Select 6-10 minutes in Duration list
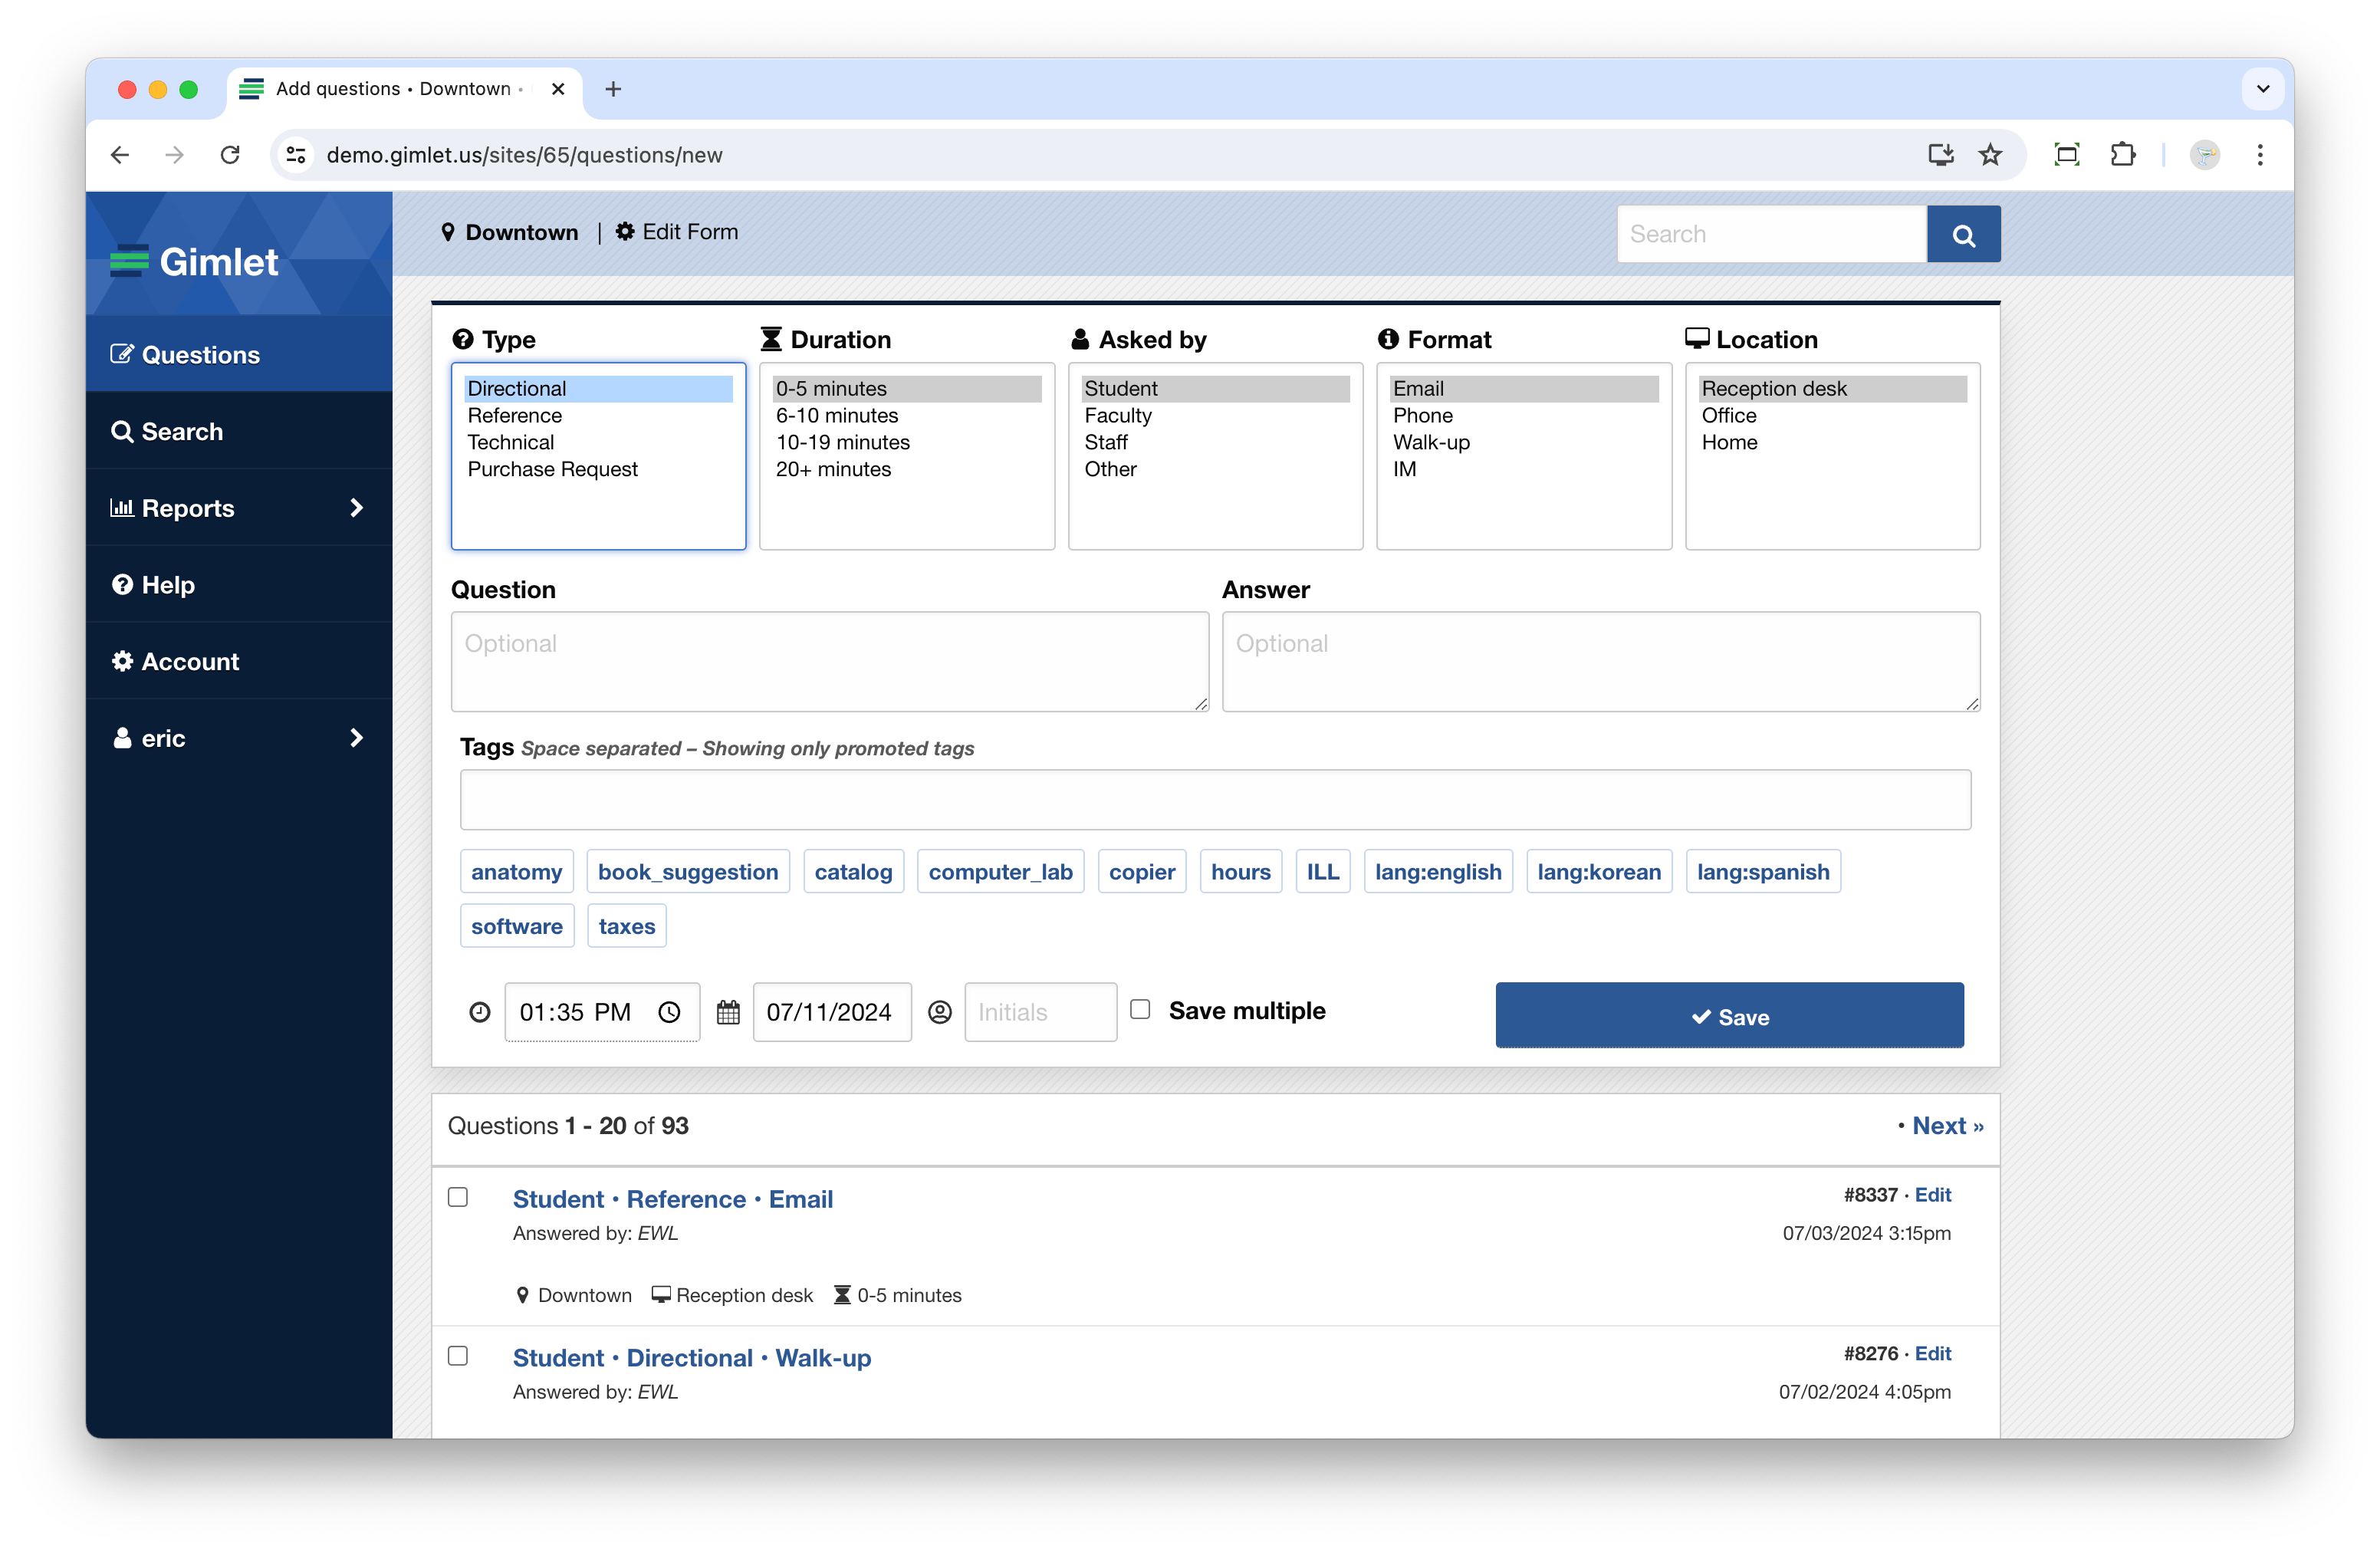The height and width of the screenshot is (1552, 2380). [x=906, y=415]
